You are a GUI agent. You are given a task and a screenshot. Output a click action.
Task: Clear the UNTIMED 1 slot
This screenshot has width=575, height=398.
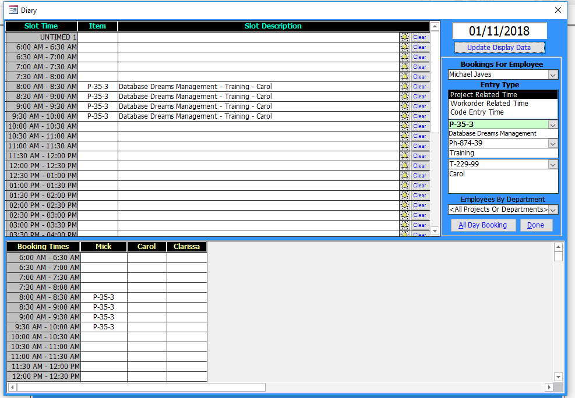click(x=419, y=37)
